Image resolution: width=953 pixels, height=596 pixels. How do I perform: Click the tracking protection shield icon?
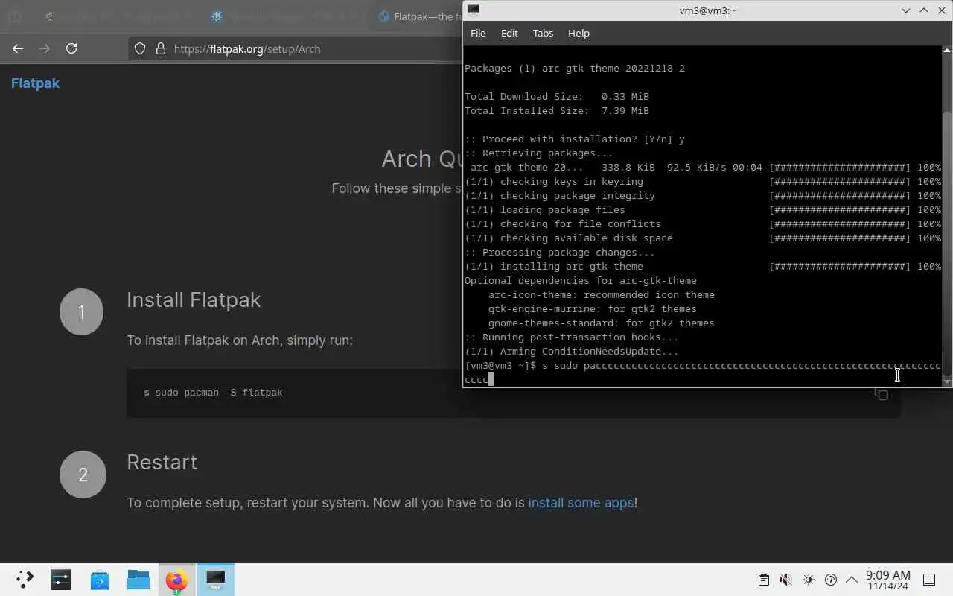point(140,48)
